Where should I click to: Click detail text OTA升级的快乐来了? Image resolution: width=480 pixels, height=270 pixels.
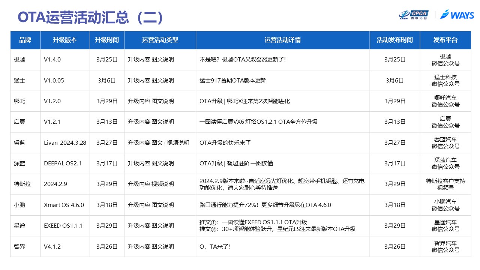[225, 143]
